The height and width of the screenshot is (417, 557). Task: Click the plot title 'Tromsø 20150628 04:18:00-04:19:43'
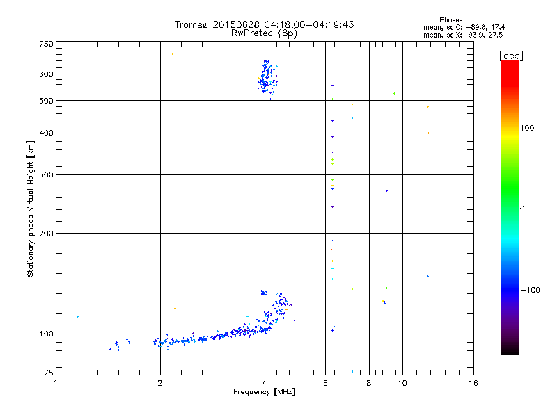(264, 24)
